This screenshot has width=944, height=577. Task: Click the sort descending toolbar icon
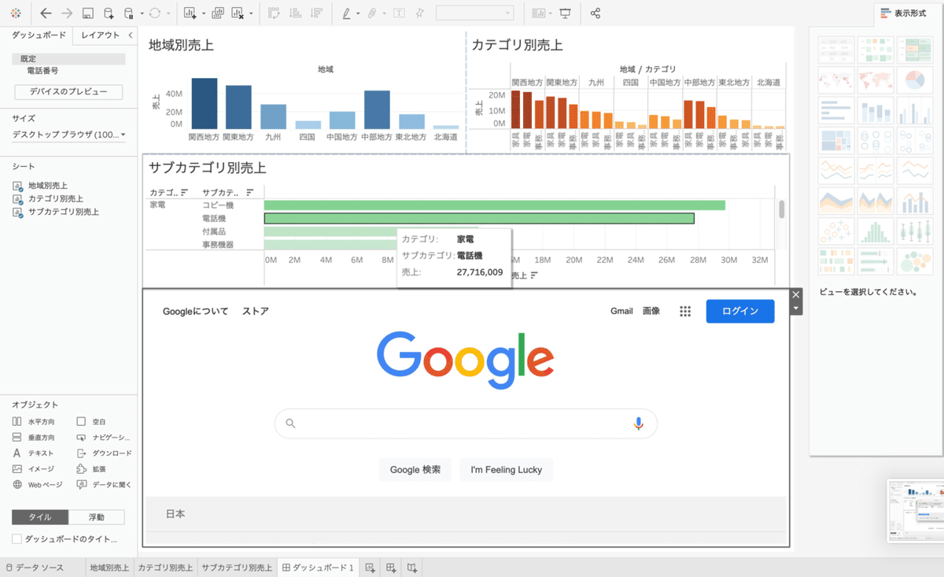point(316,13)
